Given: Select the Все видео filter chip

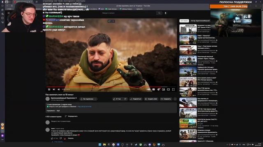Looking at the screenshot, I should coord(184,21).
